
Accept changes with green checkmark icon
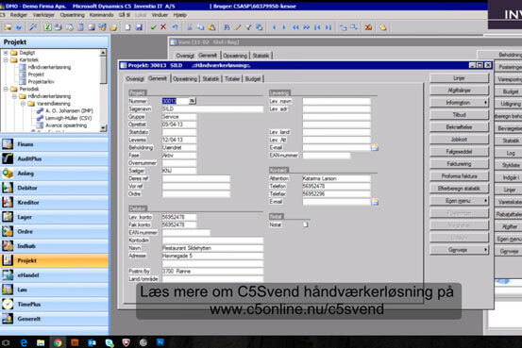pyautogui.click(x=153, y=27)
